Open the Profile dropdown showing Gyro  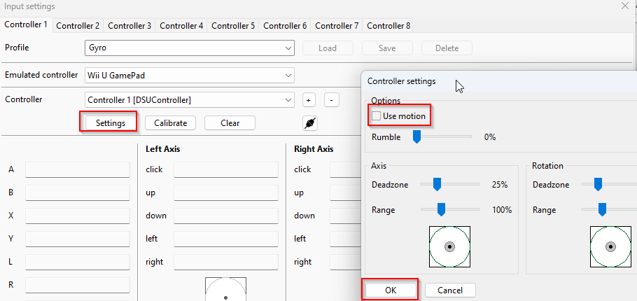189,48
